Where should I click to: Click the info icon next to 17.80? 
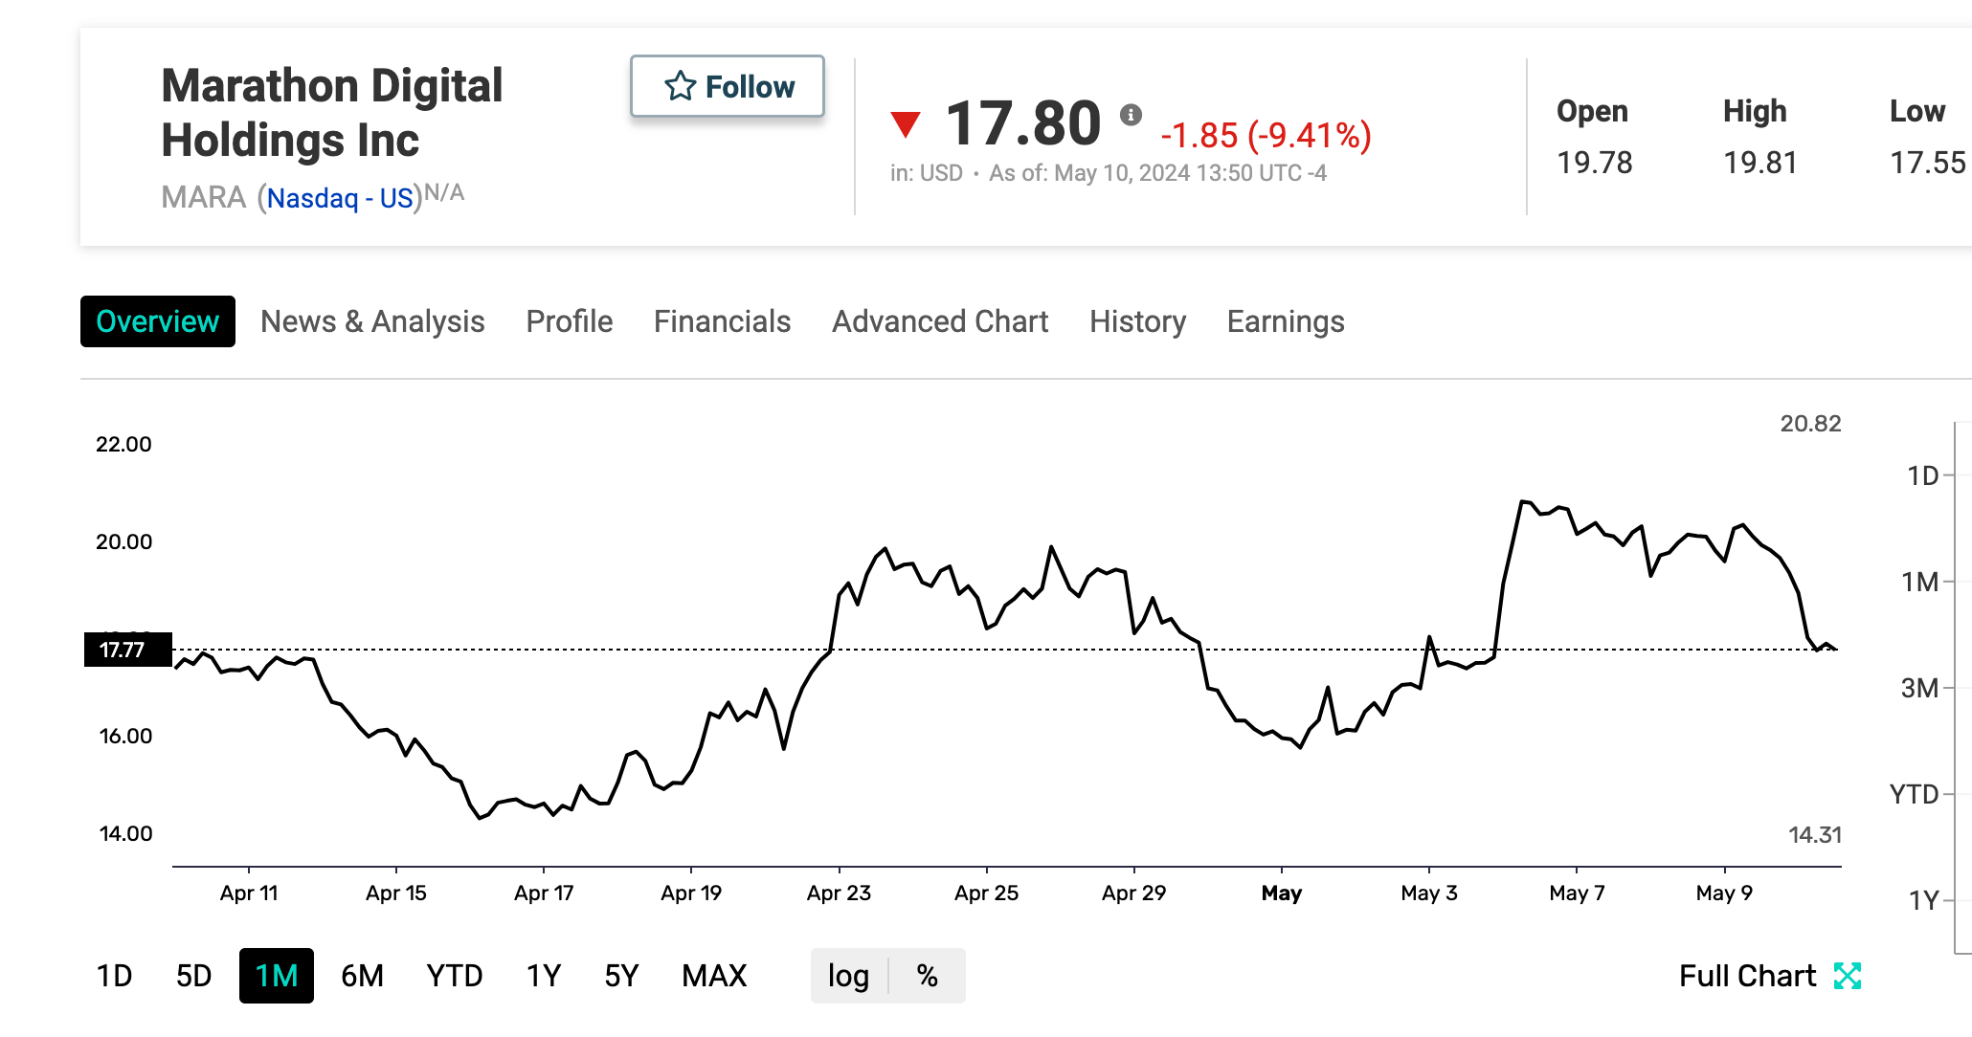click(x=1131, y=115)
